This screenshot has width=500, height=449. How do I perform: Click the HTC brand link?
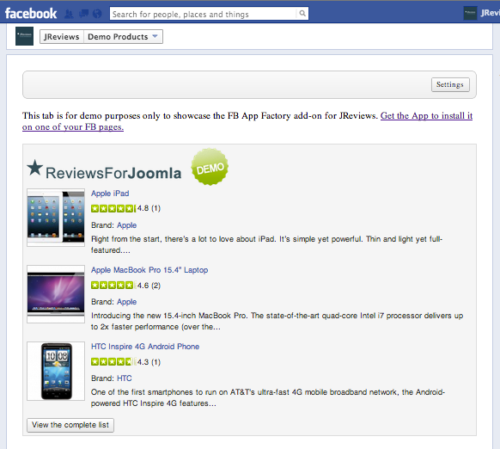pyautogui.click(x=124, y=378)
